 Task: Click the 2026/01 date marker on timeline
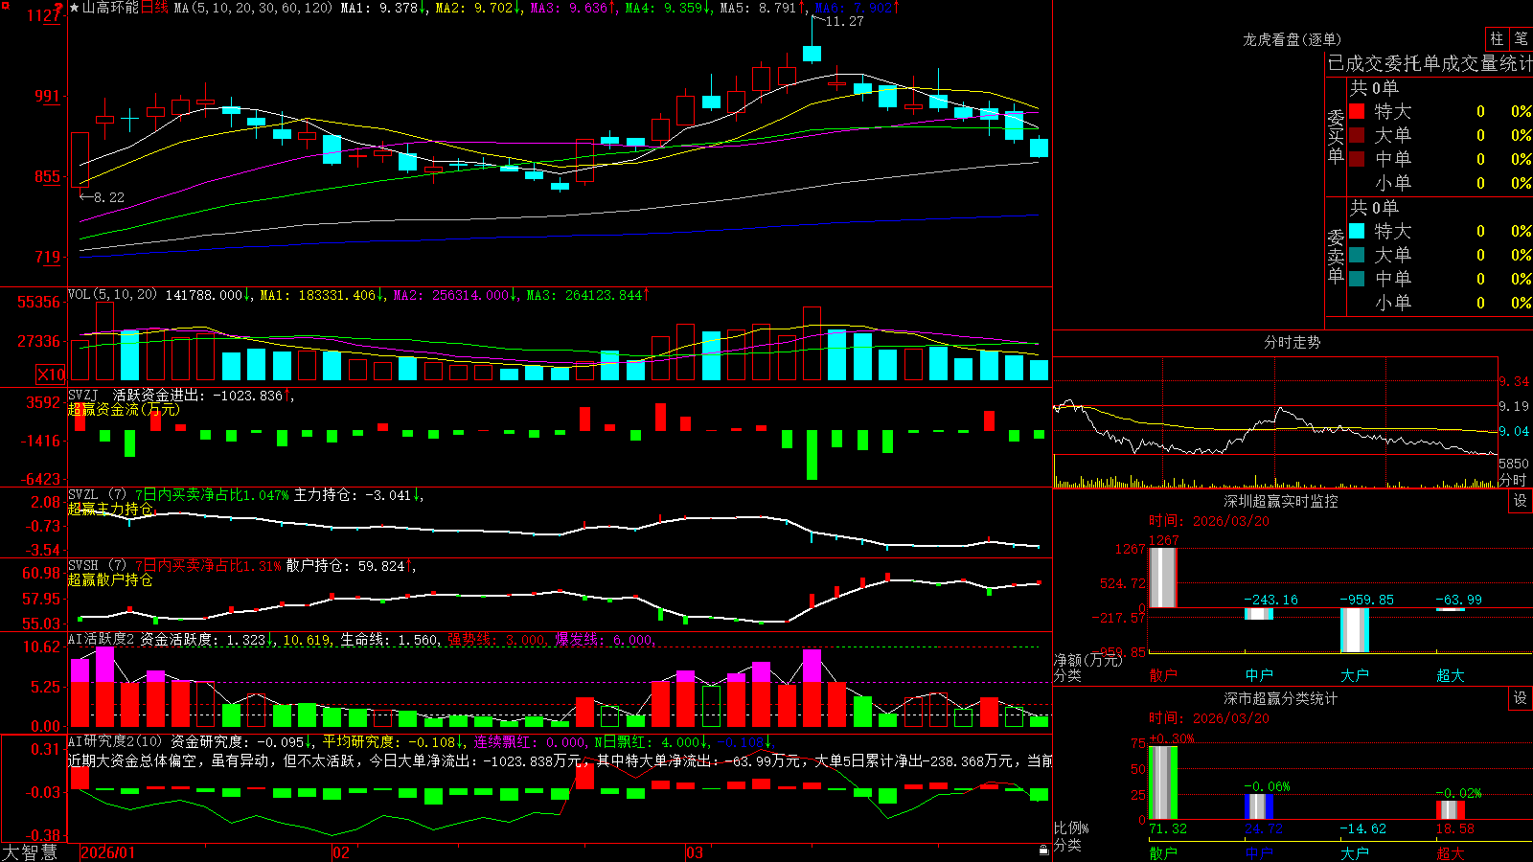pos(107,852)
